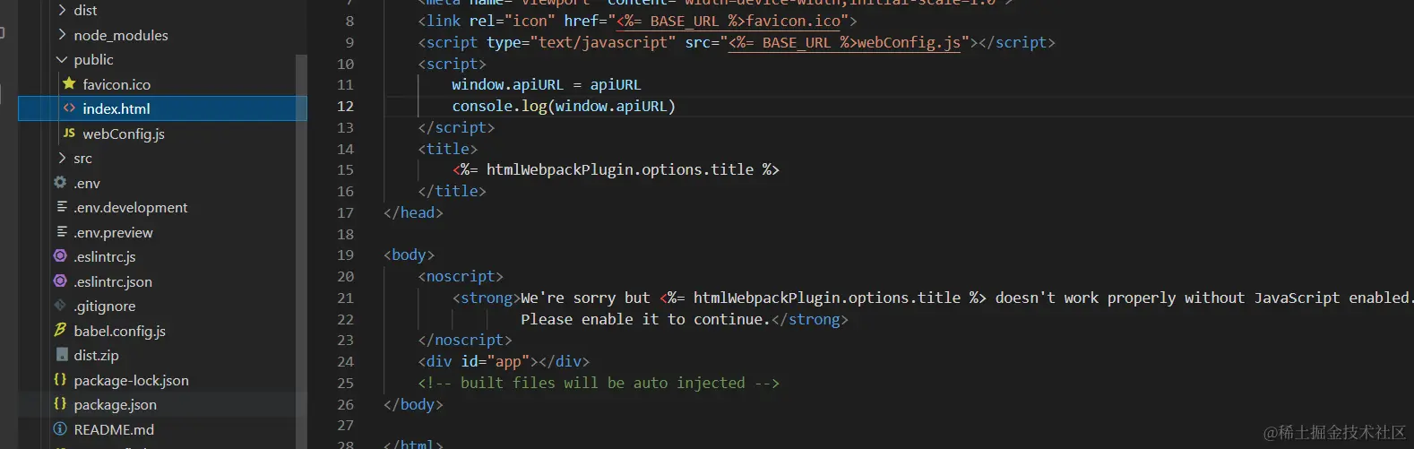Image resolution: width=1414 pixels, height=449 pixels.
Task: Follow the webConfig.js src link
Action: (845, 42)
